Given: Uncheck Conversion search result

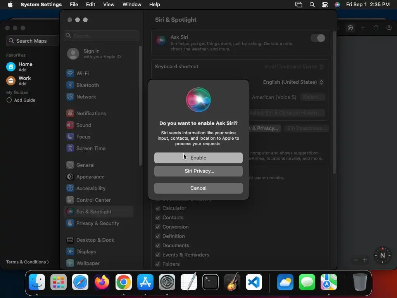Looking at the screenshot, I should coord(158,227).
